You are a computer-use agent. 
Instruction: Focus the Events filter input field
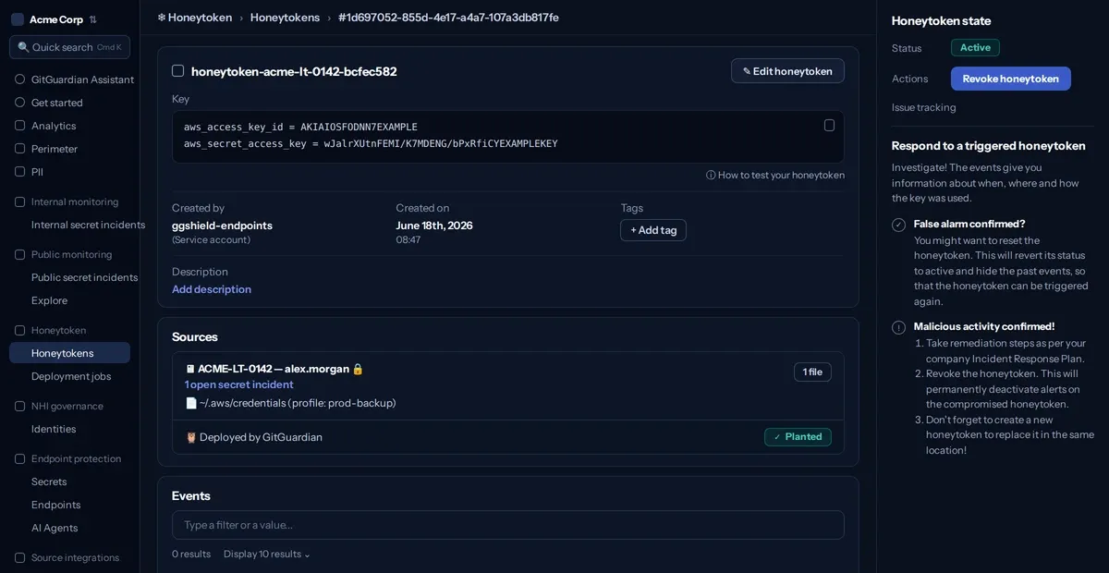508,525
